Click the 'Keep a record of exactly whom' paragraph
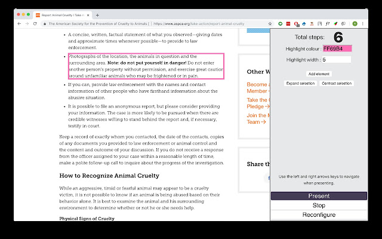This screenshot has height=239, width=382. click(x=141, y=150)
